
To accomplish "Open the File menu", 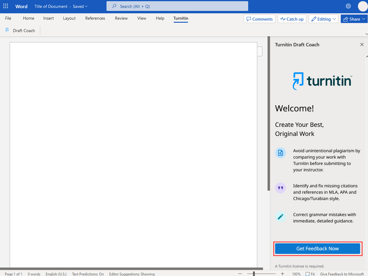I will 8,18.
